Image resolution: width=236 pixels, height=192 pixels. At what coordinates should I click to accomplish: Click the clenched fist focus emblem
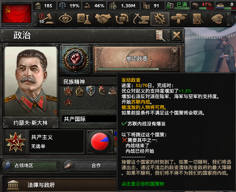pyautogui.click(x=75, y=59)
